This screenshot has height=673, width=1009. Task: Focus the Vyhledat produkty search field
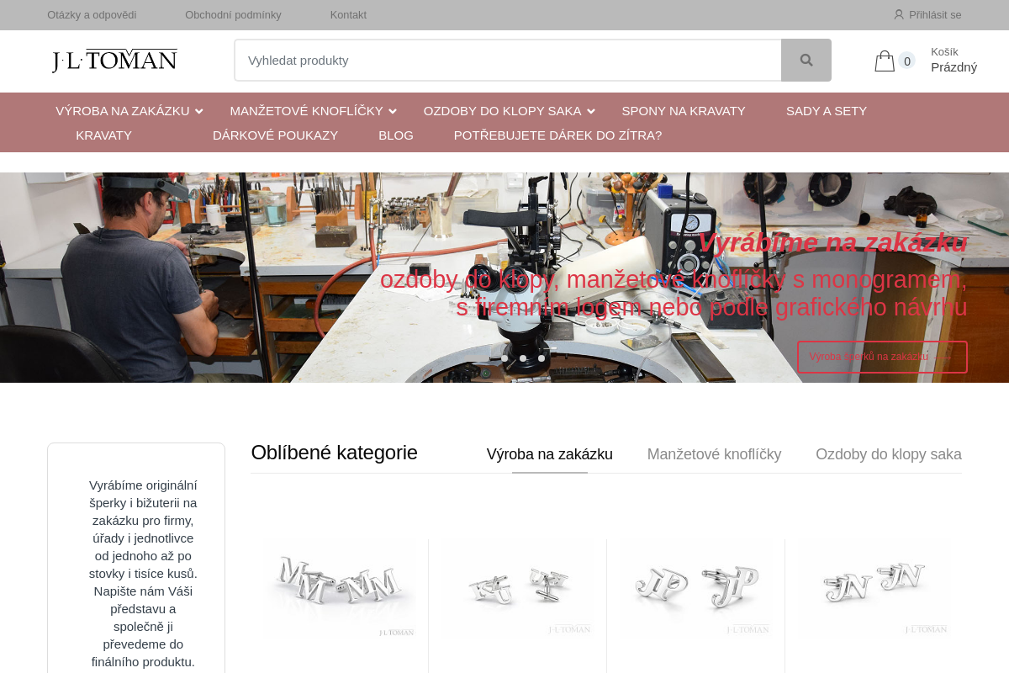click(x=507, y=61)
